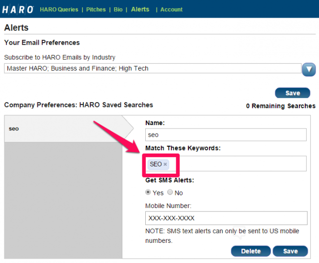The height and width of the screenshot is (263, 319).
Task: Go to the Pitches section
Action: (96, 9)
